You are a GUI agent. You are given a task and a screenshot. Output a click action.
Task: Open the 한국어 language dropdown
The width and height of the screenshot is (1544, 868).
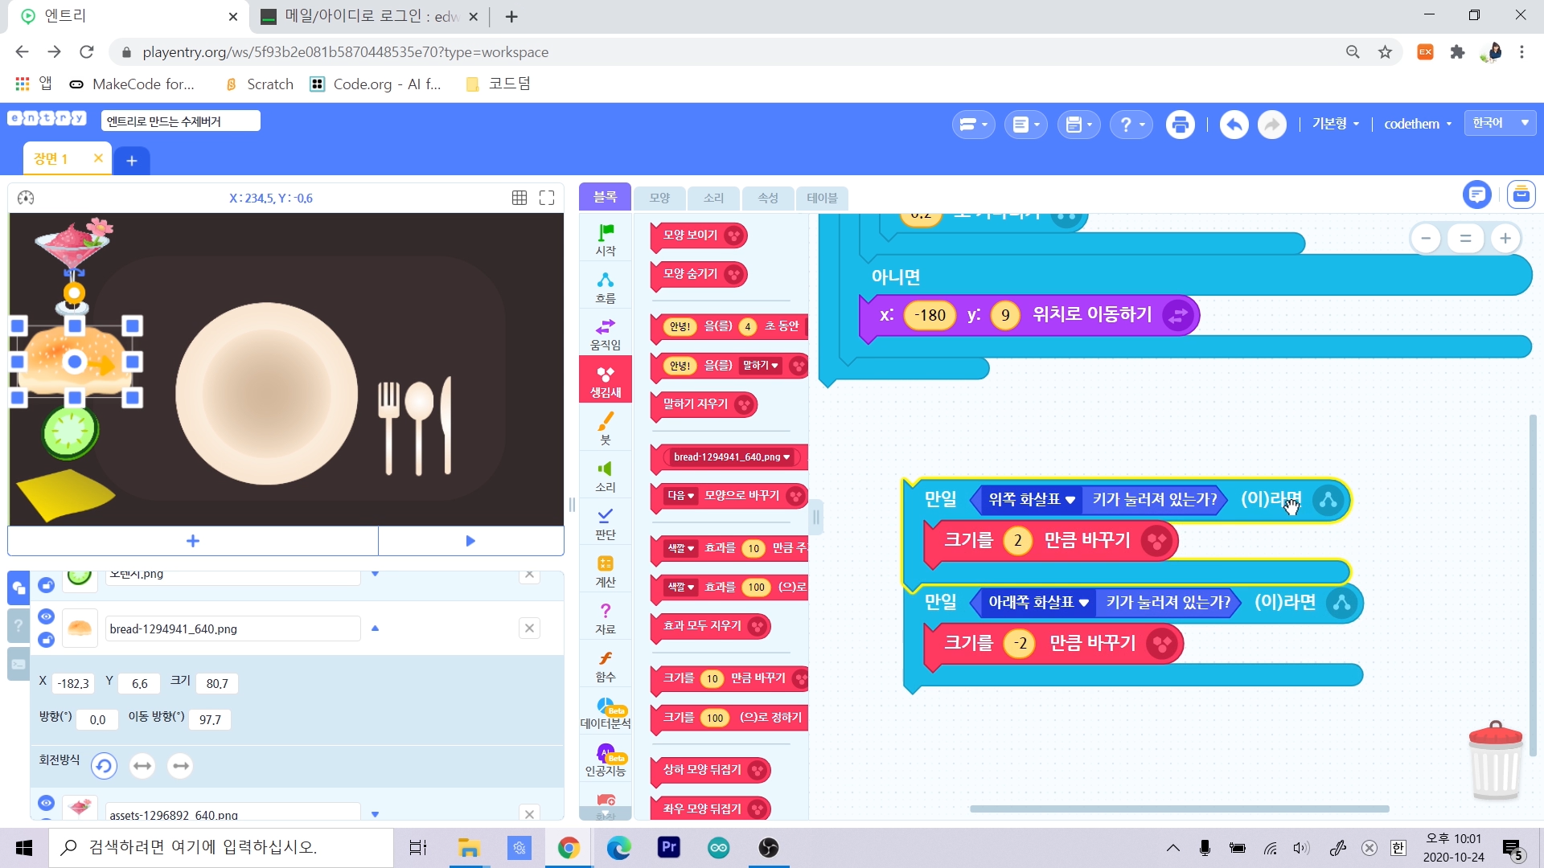point(1500,123)
